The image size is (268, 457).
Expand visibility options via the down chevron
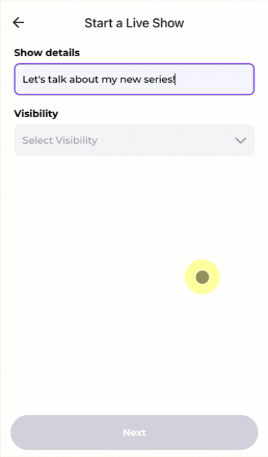point(241,140)
